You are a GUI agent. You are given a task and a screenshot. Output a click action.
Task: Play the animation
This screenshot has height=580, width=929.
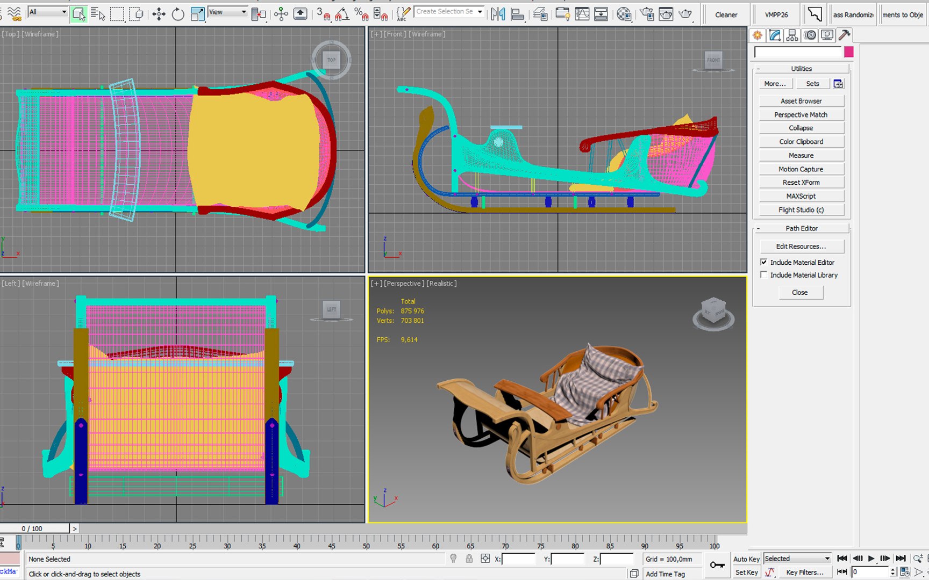[x=871, y=559]
